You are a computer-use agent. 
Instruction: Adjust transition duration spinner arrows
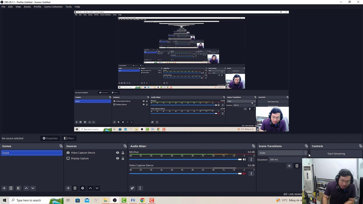(305, 160)
